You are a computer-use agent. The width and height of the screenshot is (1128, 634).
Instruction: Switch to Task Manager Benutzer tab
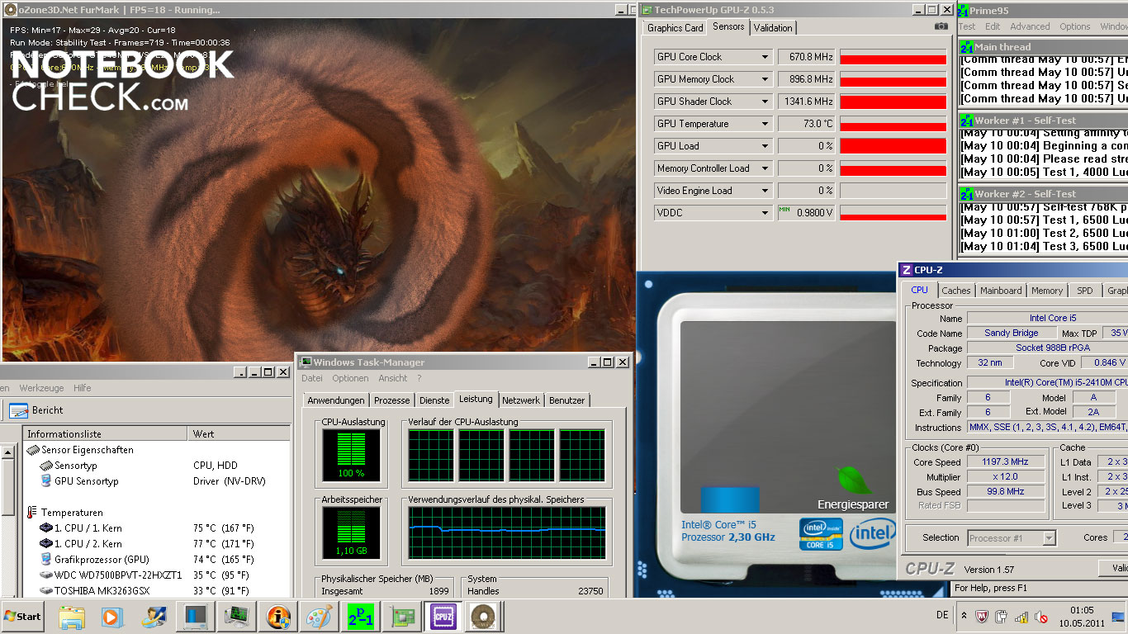[566, 400]
